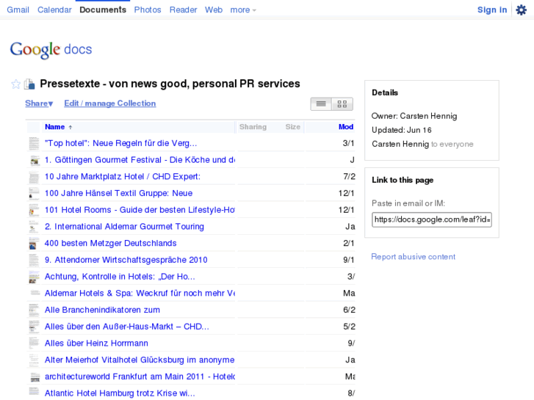
Task: Click the Google docs logo
Action: 51,50
